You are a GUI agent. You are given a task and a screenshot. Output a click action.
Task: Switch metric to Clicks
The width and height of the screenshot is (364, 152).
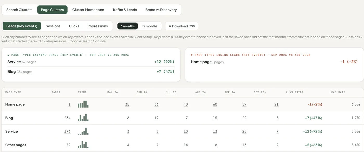pyautogui.click(x=74, y=26)
